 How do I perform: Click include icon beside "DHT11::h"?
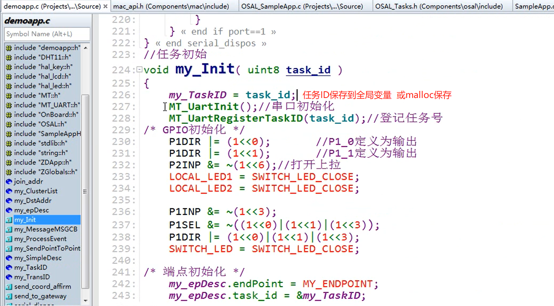tap(9, 57)
